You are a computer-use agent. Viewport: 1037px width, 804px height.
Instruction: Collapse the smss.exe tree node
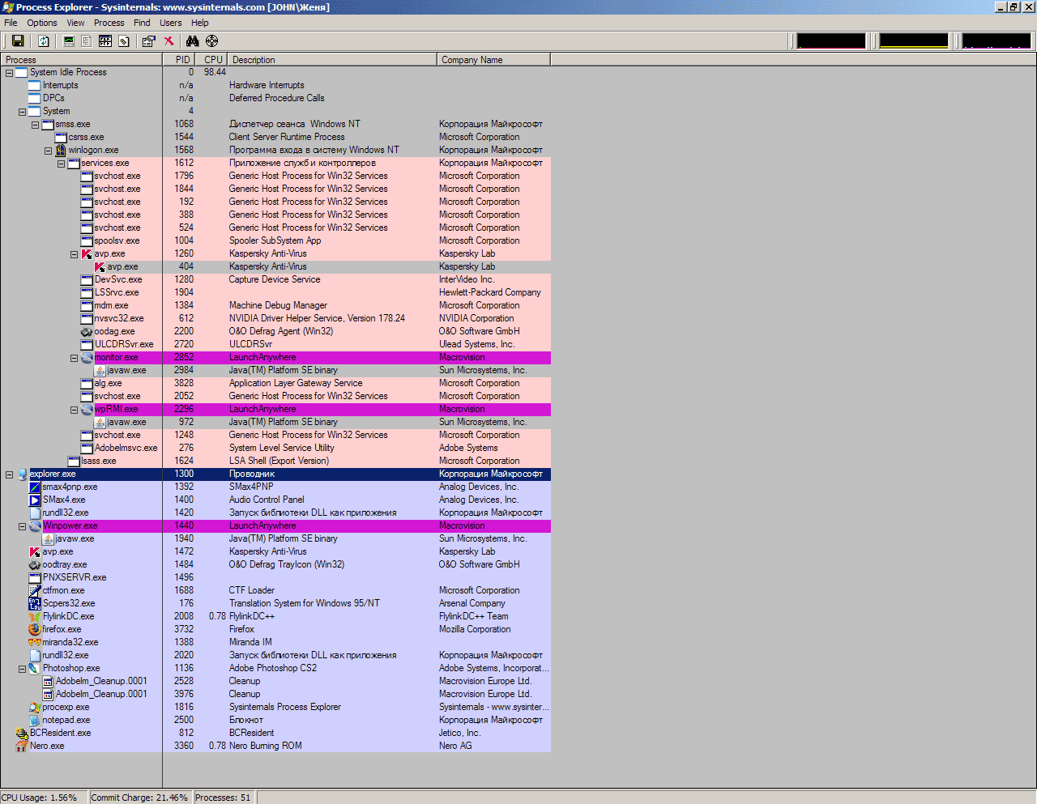pos(35,125)
